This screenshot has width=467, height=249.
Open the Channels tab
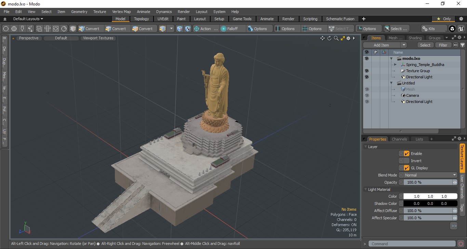coord(399,139)
